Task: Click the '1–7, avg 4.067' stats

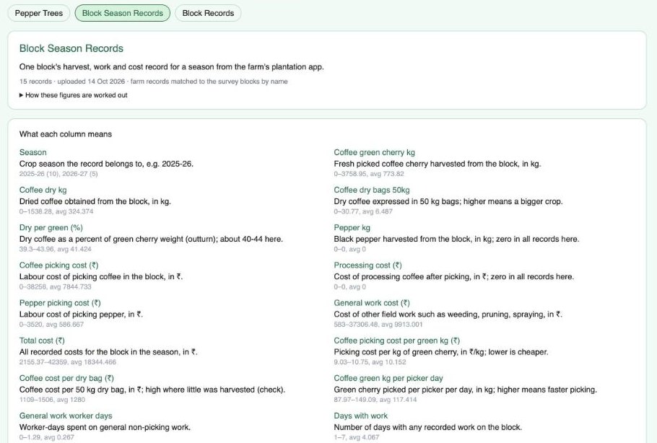Action: 357,437
